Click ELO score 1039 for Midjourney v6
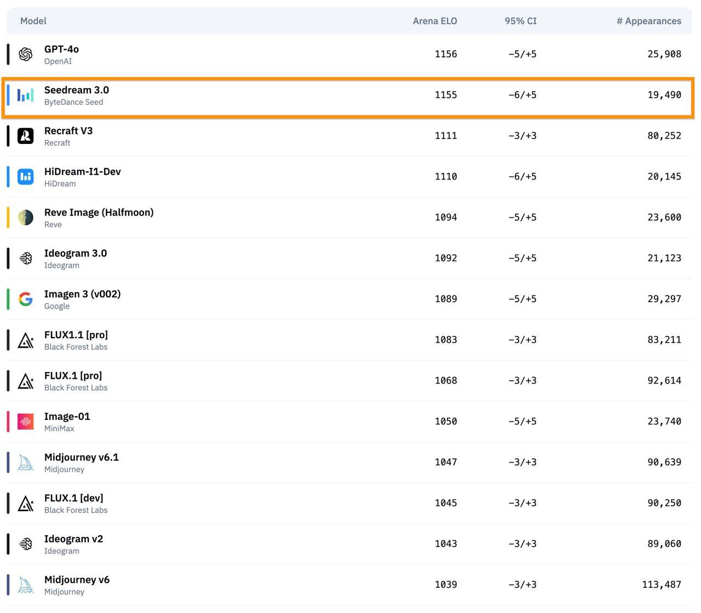The image size is (701, 613). click(x=446, y=585)
